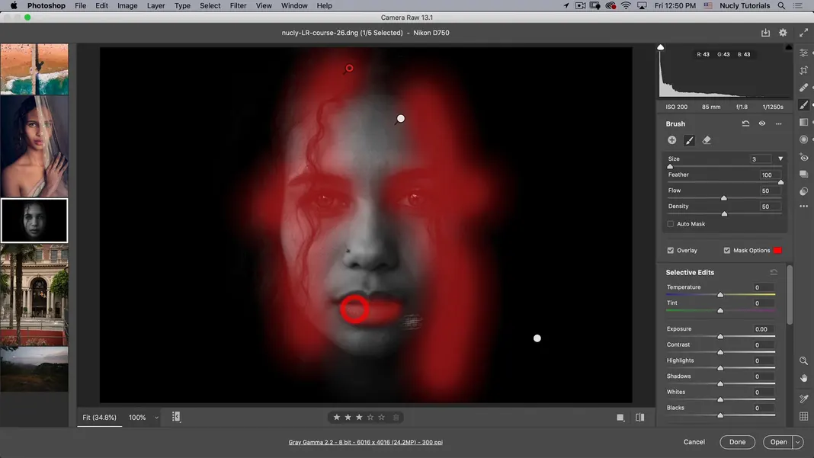The height and width of the screenshot is (458, 814).
Task: Open the Image menu
Action: coord(127,5)
